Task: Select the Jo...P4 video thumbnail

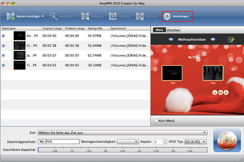Action: 19,55
